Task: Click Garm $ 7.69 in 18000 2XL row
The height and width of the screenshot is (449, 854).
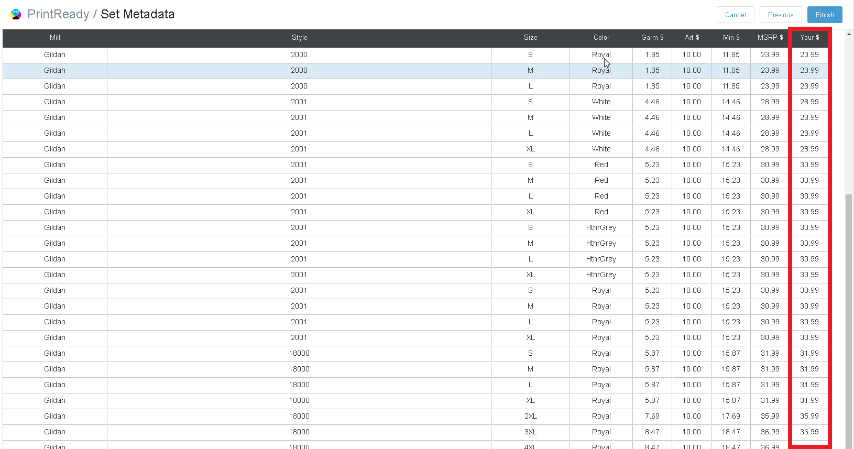Action: click(652, 416)
